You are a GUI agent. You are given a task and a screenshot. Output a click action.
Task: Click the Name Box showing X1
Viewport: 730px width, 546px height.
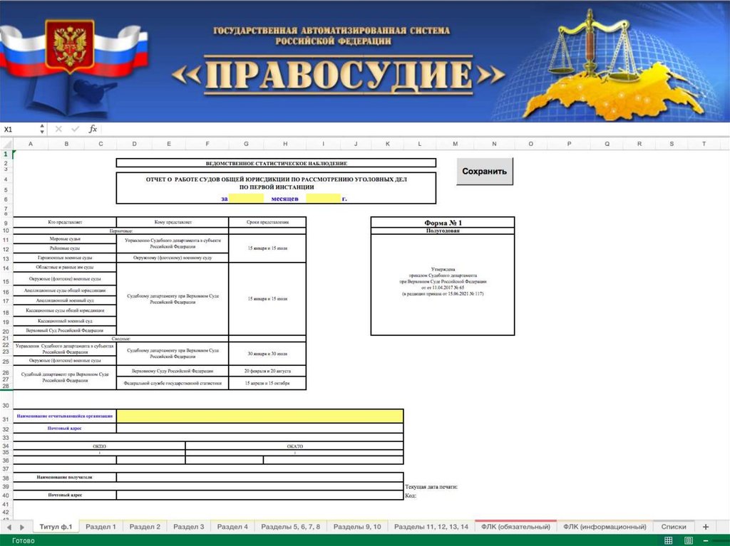tap(19, 130)
